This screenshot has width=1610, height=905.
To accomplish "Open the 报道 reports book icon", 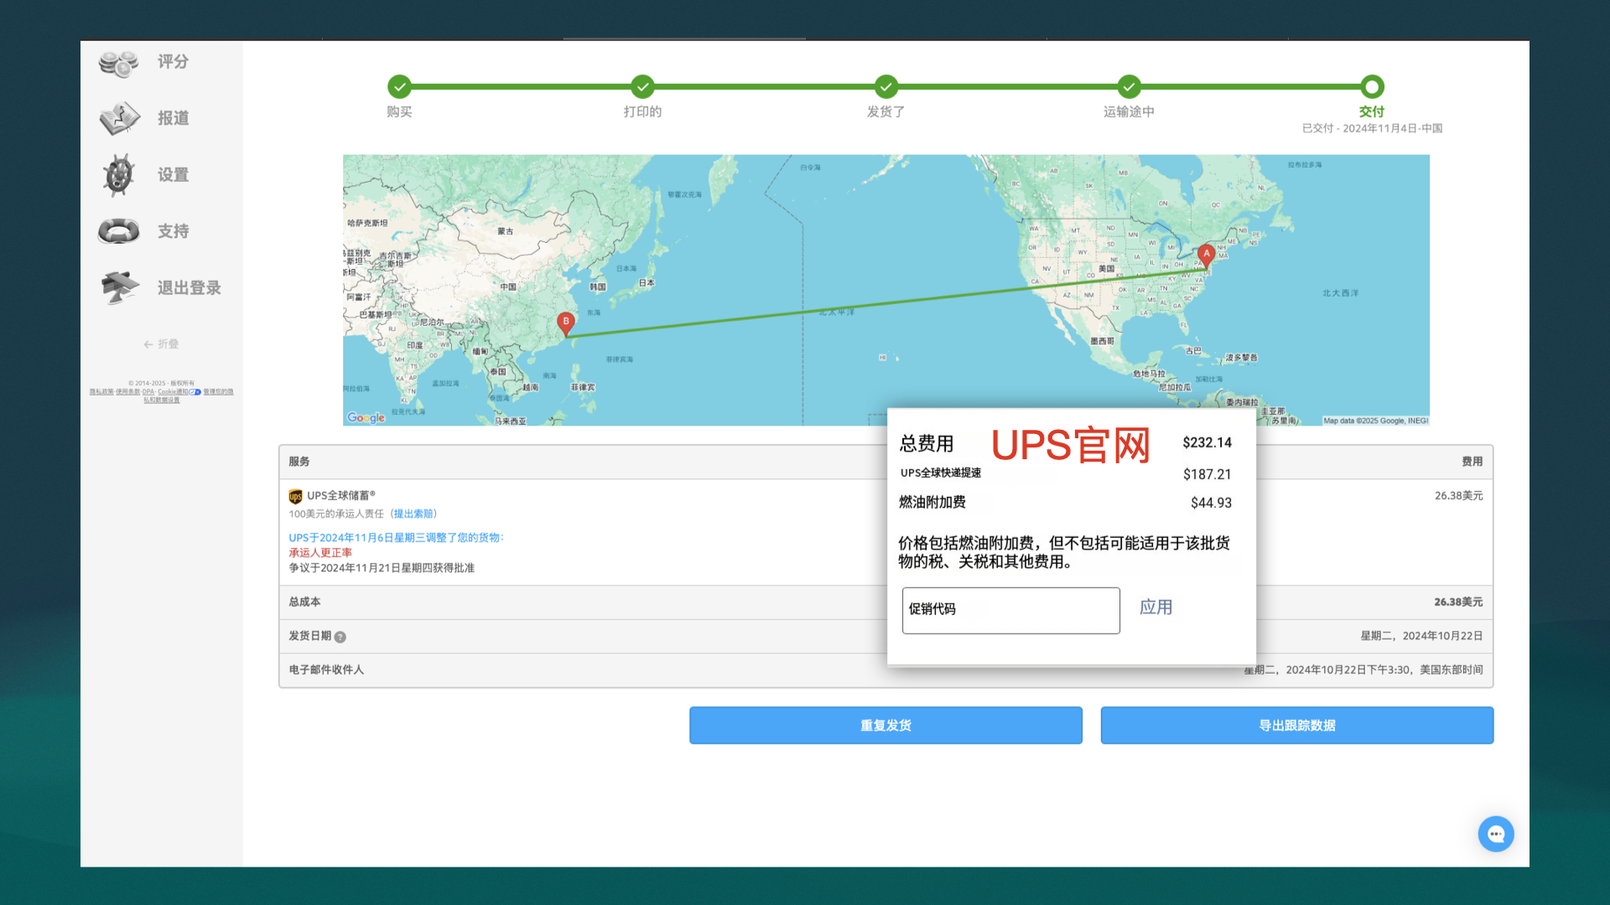I will [x=119, y=119].
